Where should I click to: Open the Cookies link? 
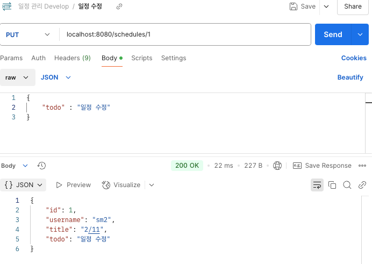[x=354, y=58]
